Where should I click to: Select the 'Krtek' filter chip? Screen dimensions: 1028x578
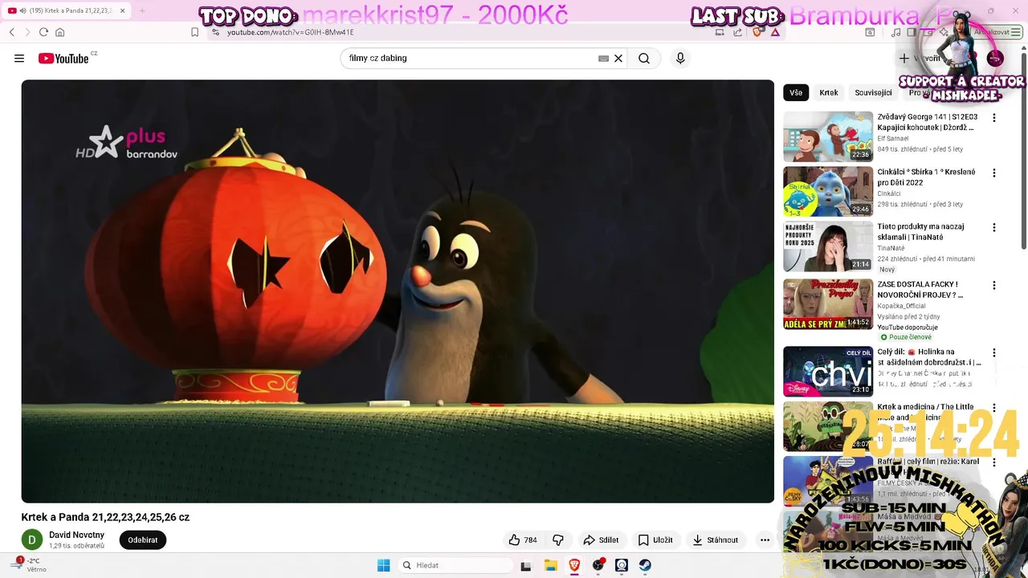click(x=829, y=92)
